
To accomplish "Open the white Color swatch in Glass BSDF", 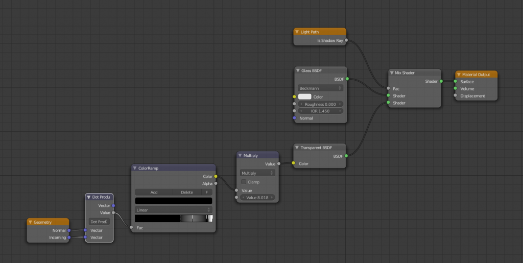I will [x=304, y=97].
